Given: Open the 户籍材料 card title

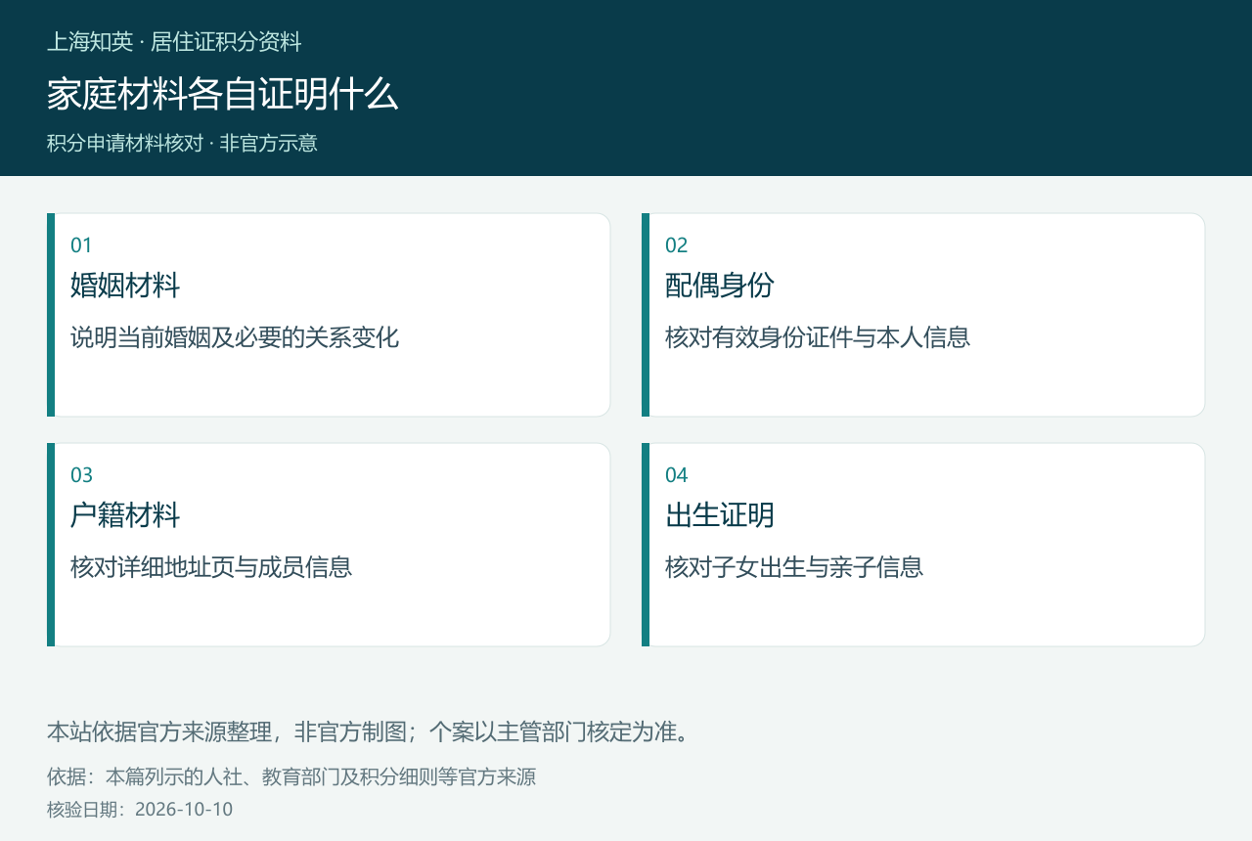Looking at the screenshot, I should tap(125, 515).
